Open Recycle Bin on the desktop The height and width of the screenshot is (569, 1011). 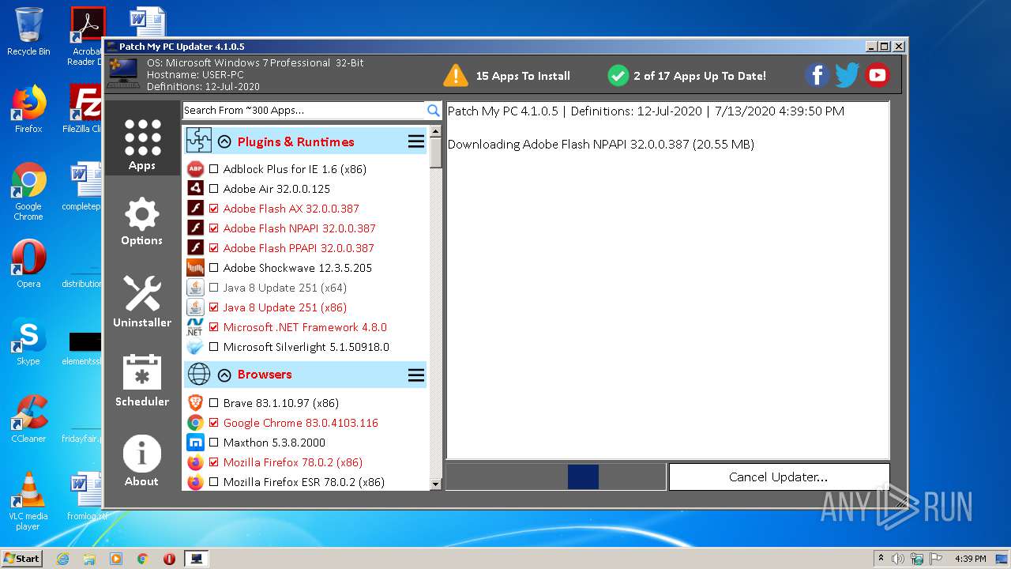tap(28, 32)
